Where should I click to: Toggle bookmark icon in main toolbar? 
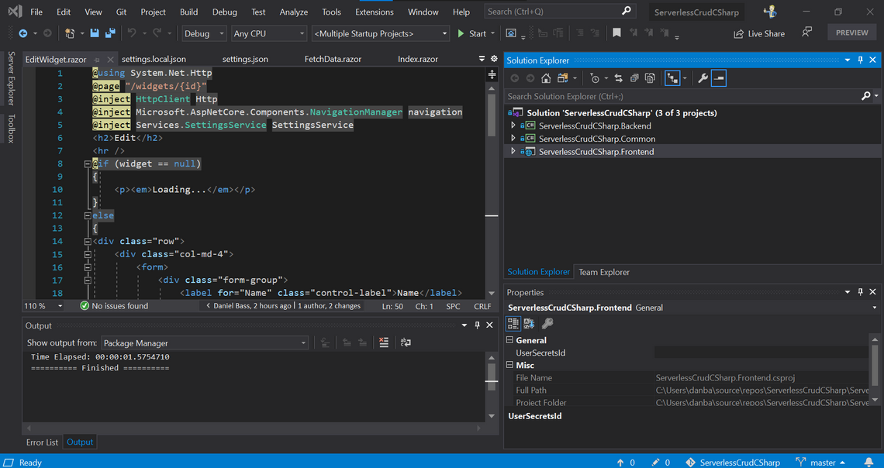[x=616, y=33]
